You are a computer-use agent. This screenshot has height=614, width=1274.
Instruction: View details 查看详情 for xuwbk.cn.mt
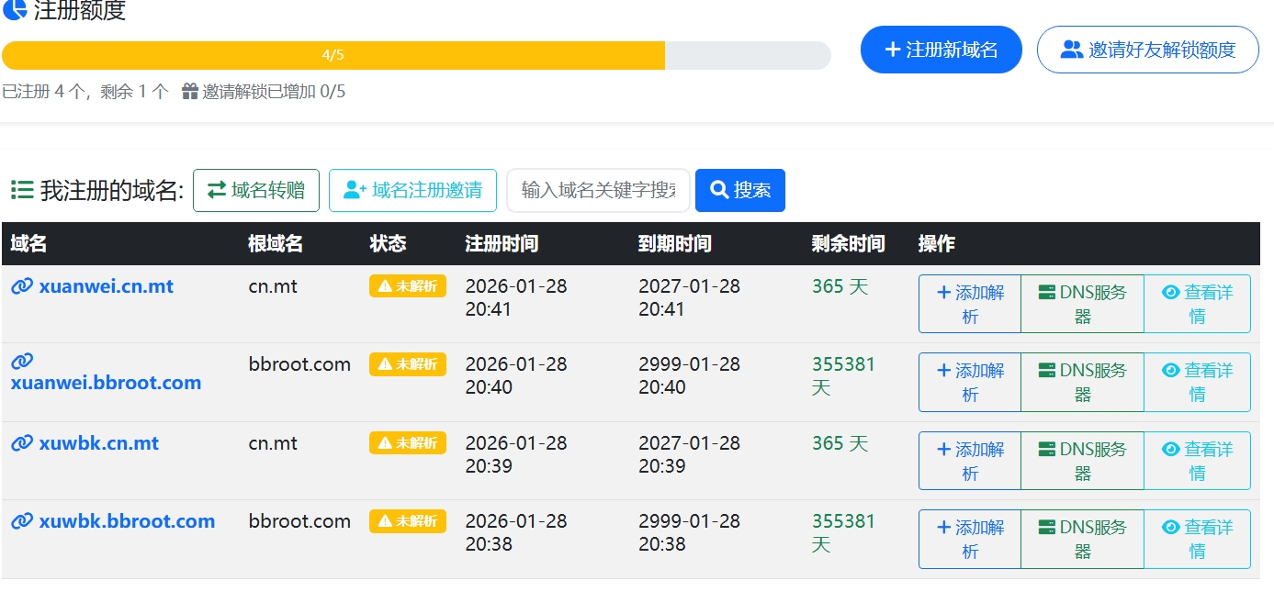1197,461
